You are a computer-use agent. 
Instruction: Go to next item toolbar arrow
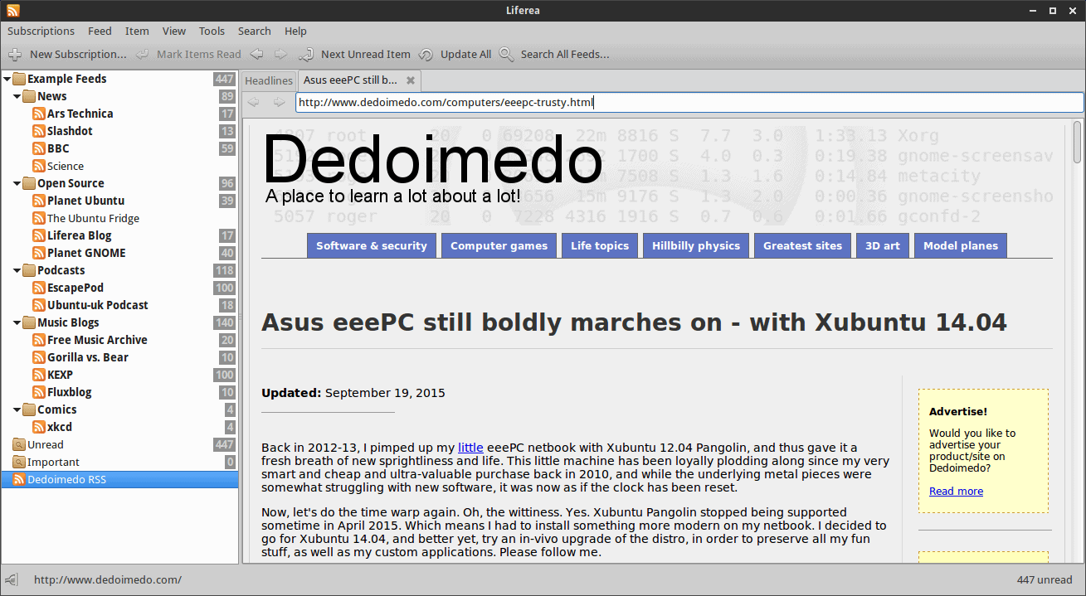click(281, 55)
